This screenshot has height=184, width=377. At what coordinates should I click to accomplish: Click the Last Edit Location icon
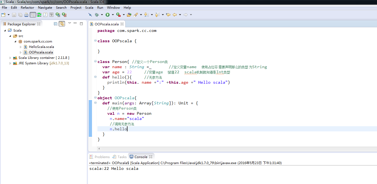tap(168, 15)
